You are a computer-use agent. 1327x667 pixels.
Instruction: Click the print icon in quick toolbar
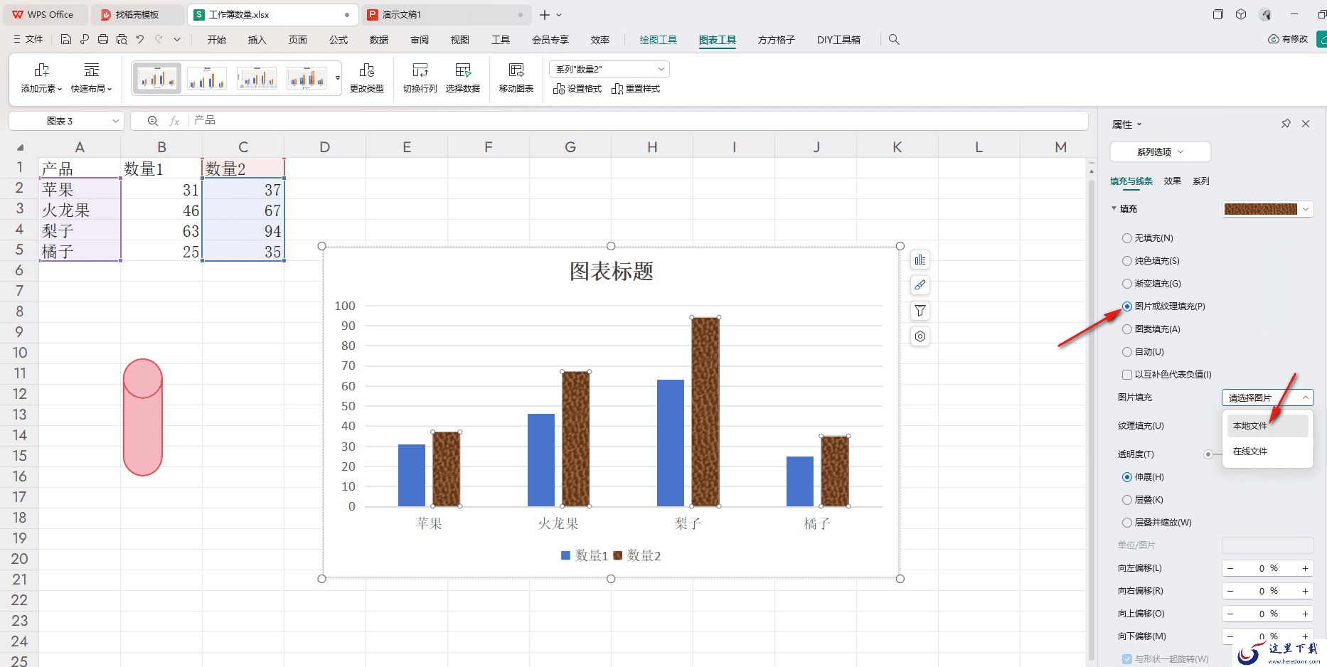point(103,40)
